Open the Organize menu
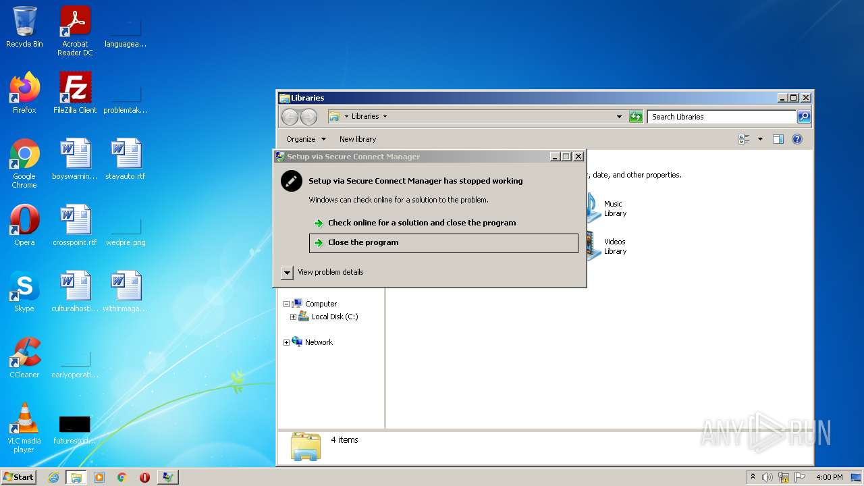864x486 pixels. pos(306,139)
